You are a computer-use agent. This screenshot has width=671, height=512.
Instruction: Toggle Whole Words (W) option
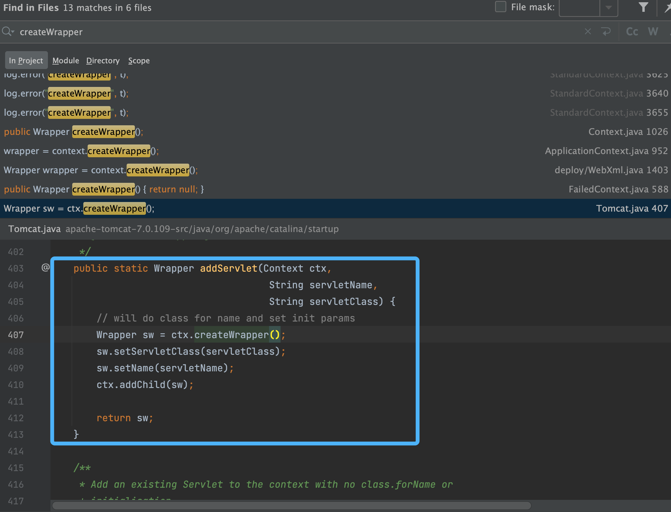tap(653, 31)
